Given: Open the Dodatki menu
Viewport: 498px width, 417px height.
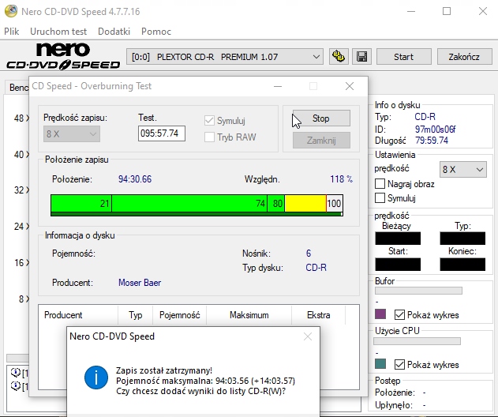Looking at the screenshot, I should tap(114, 32).
